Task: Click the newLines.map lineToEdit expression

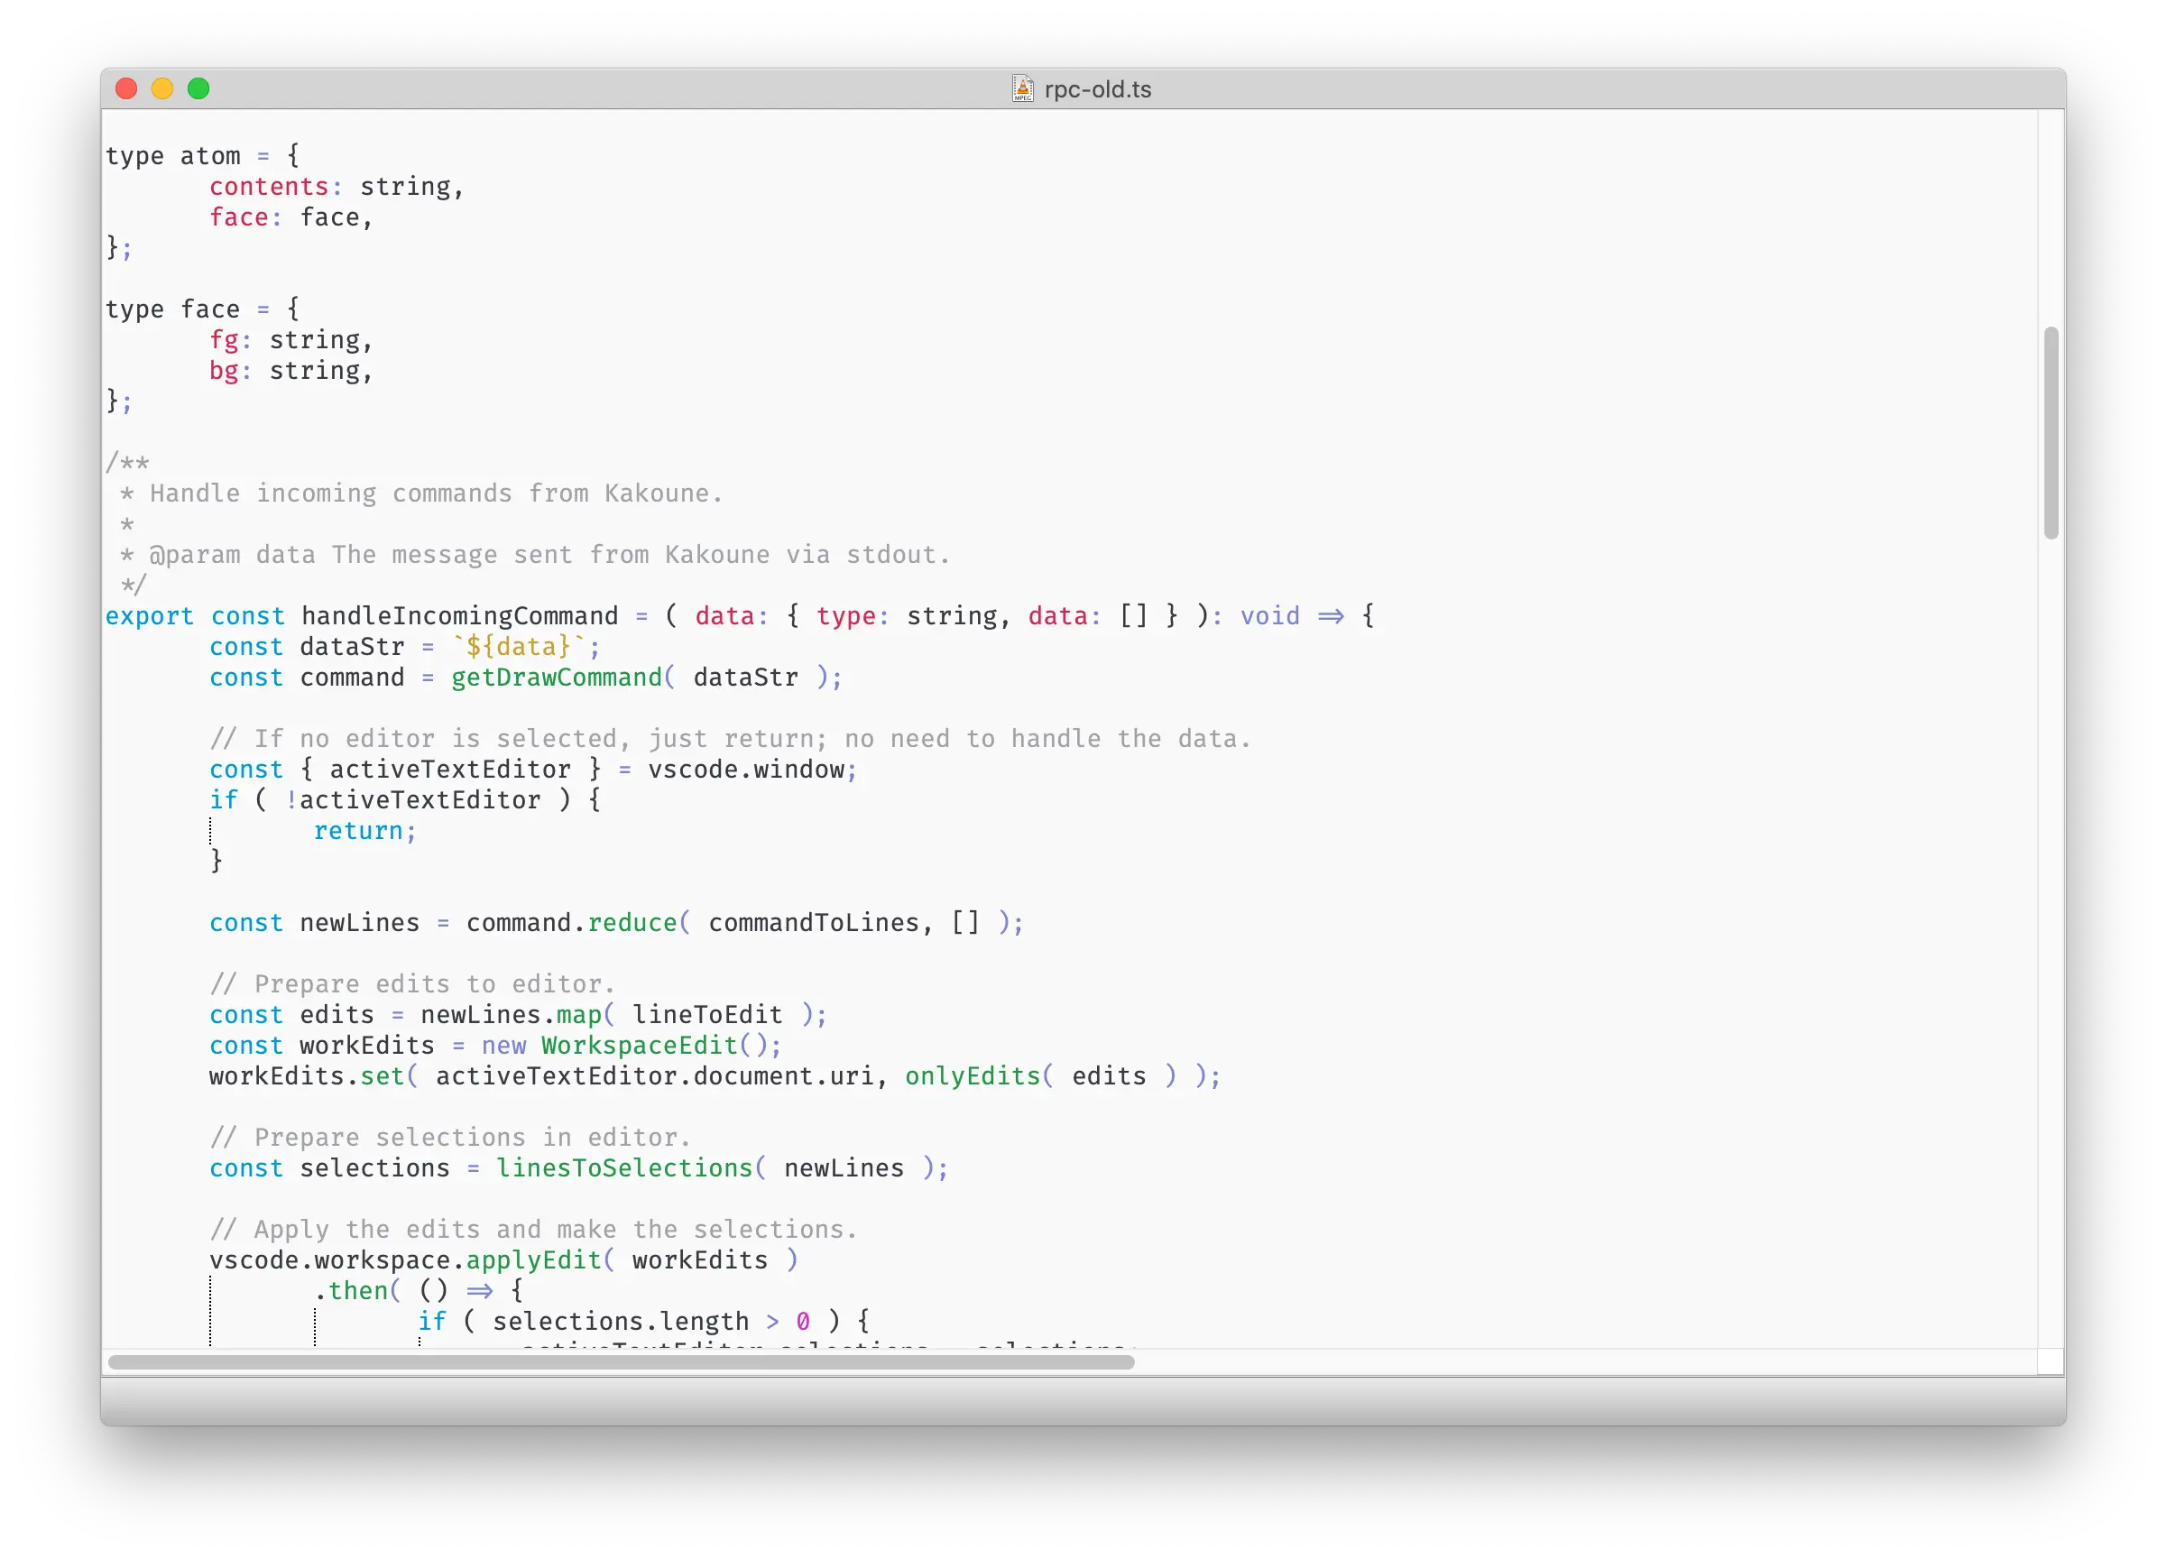Action: click(x=621, y=1014)
